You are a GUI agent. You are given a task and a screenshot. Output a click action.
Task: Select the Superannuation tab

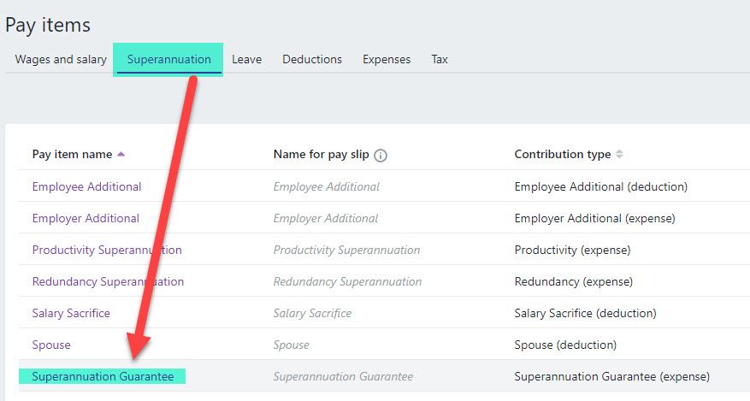click(168, 60)
